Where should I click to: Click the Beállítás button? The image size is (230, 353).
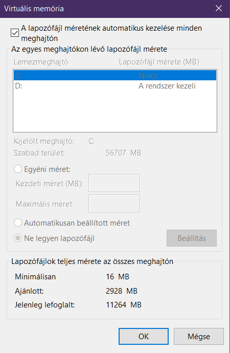point(192,238)
